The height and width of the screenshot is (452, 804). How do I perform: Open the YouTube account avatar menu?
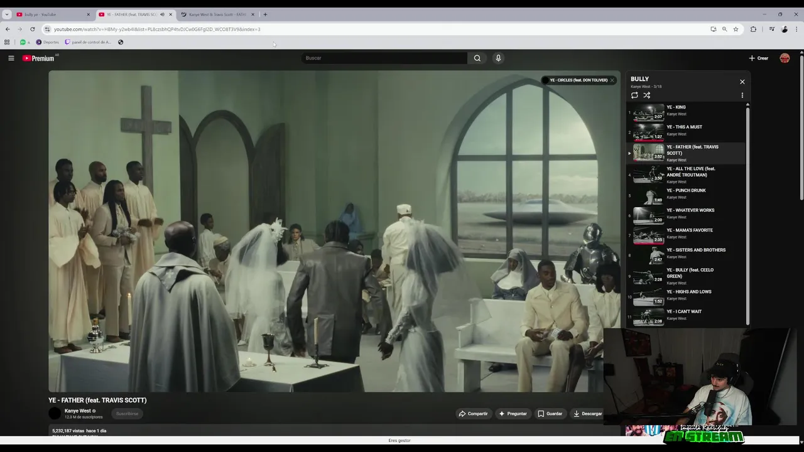coord(785,58)
